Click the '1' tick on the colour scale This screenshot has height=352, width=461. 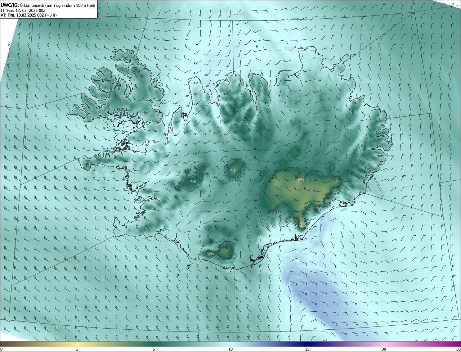[77, 349]
